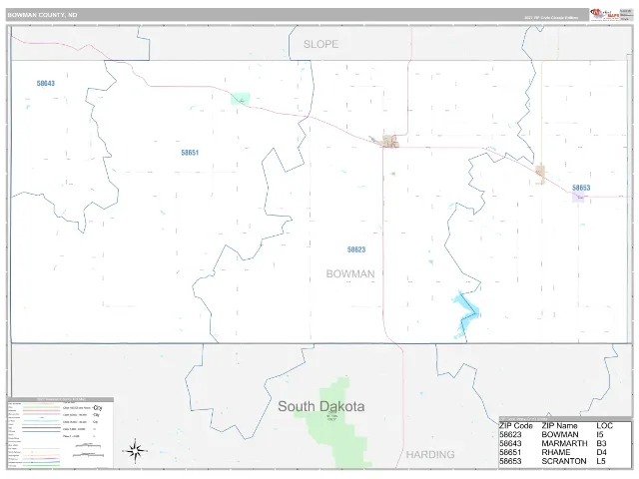639x479 pixels.
Task: Click the LOC column header
Action: (x=604, y=426)
